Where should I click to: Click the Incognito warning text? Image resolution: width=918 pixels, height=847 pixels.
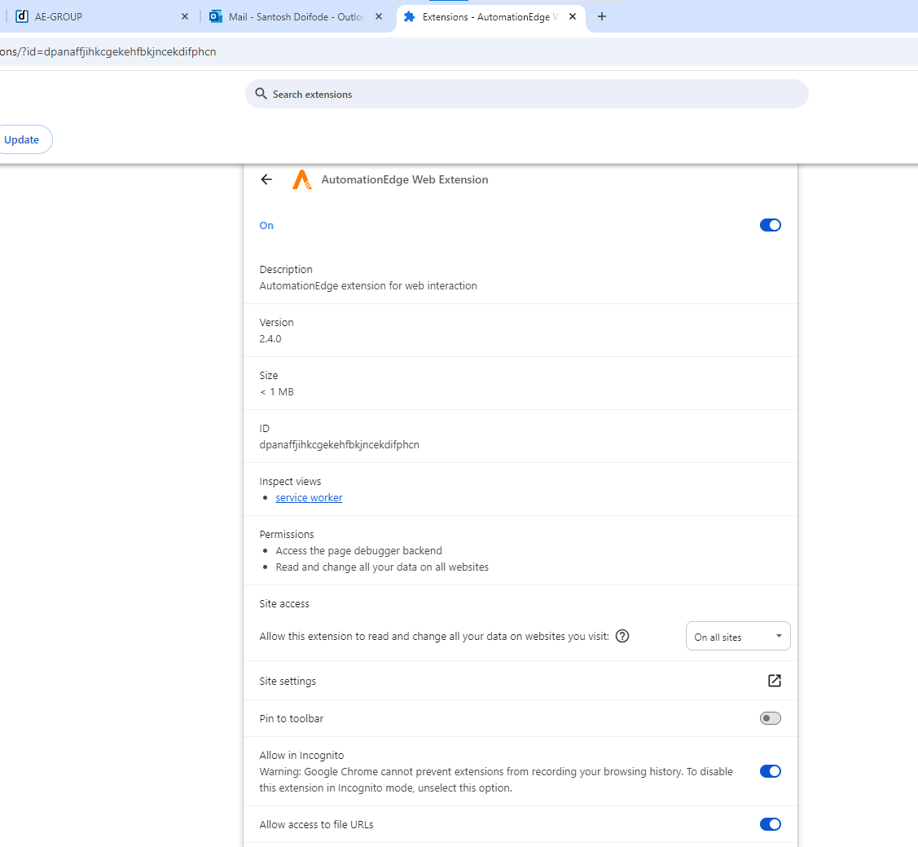[496, 779]
